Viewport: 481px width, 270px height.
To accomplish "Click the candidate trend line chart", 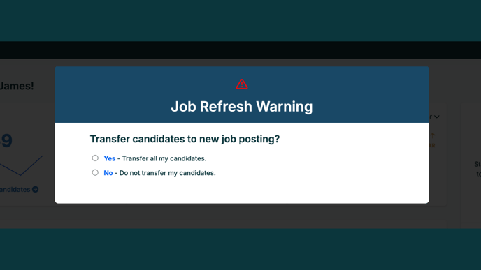I will click(21, 165).
